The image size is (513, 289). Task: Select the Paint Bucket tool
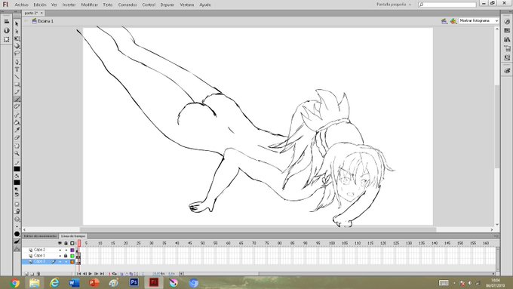coord(17,123)
